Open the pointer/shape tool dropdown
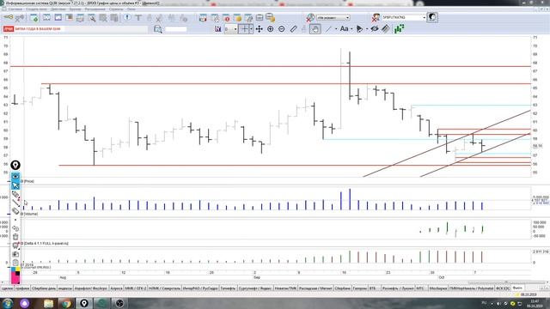 click(366, 29)
